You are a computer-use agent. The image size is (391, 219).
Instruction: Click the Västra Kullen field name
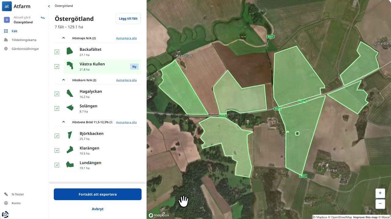pyautogui.click(x=92, y=64)
